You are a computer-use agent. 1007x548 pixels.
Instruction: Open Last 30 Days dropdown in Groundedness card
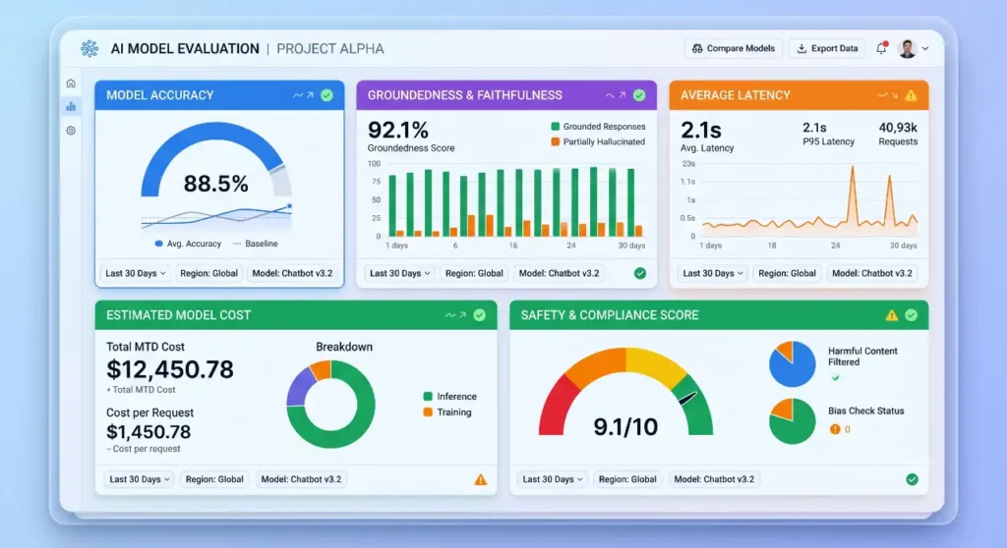pyautogui.click(x=399, y=273)
